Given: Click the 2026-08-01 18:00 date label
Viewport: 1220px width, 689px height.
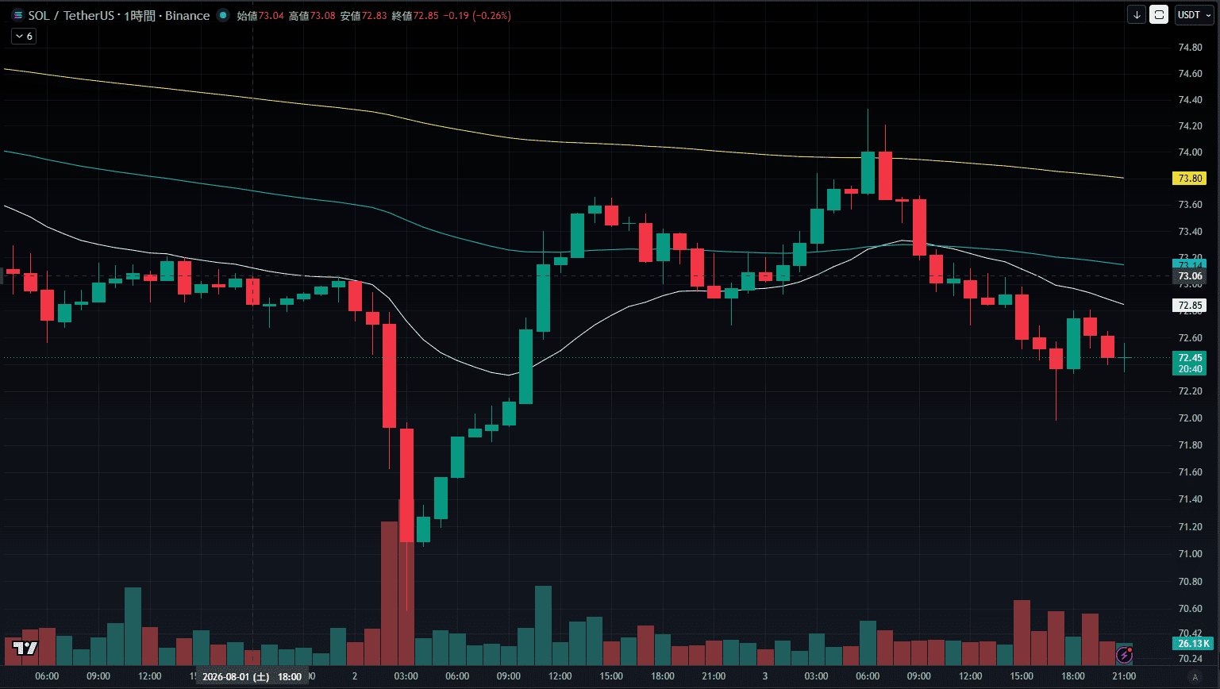Looking at the screenshot, I should coord(252,677).
